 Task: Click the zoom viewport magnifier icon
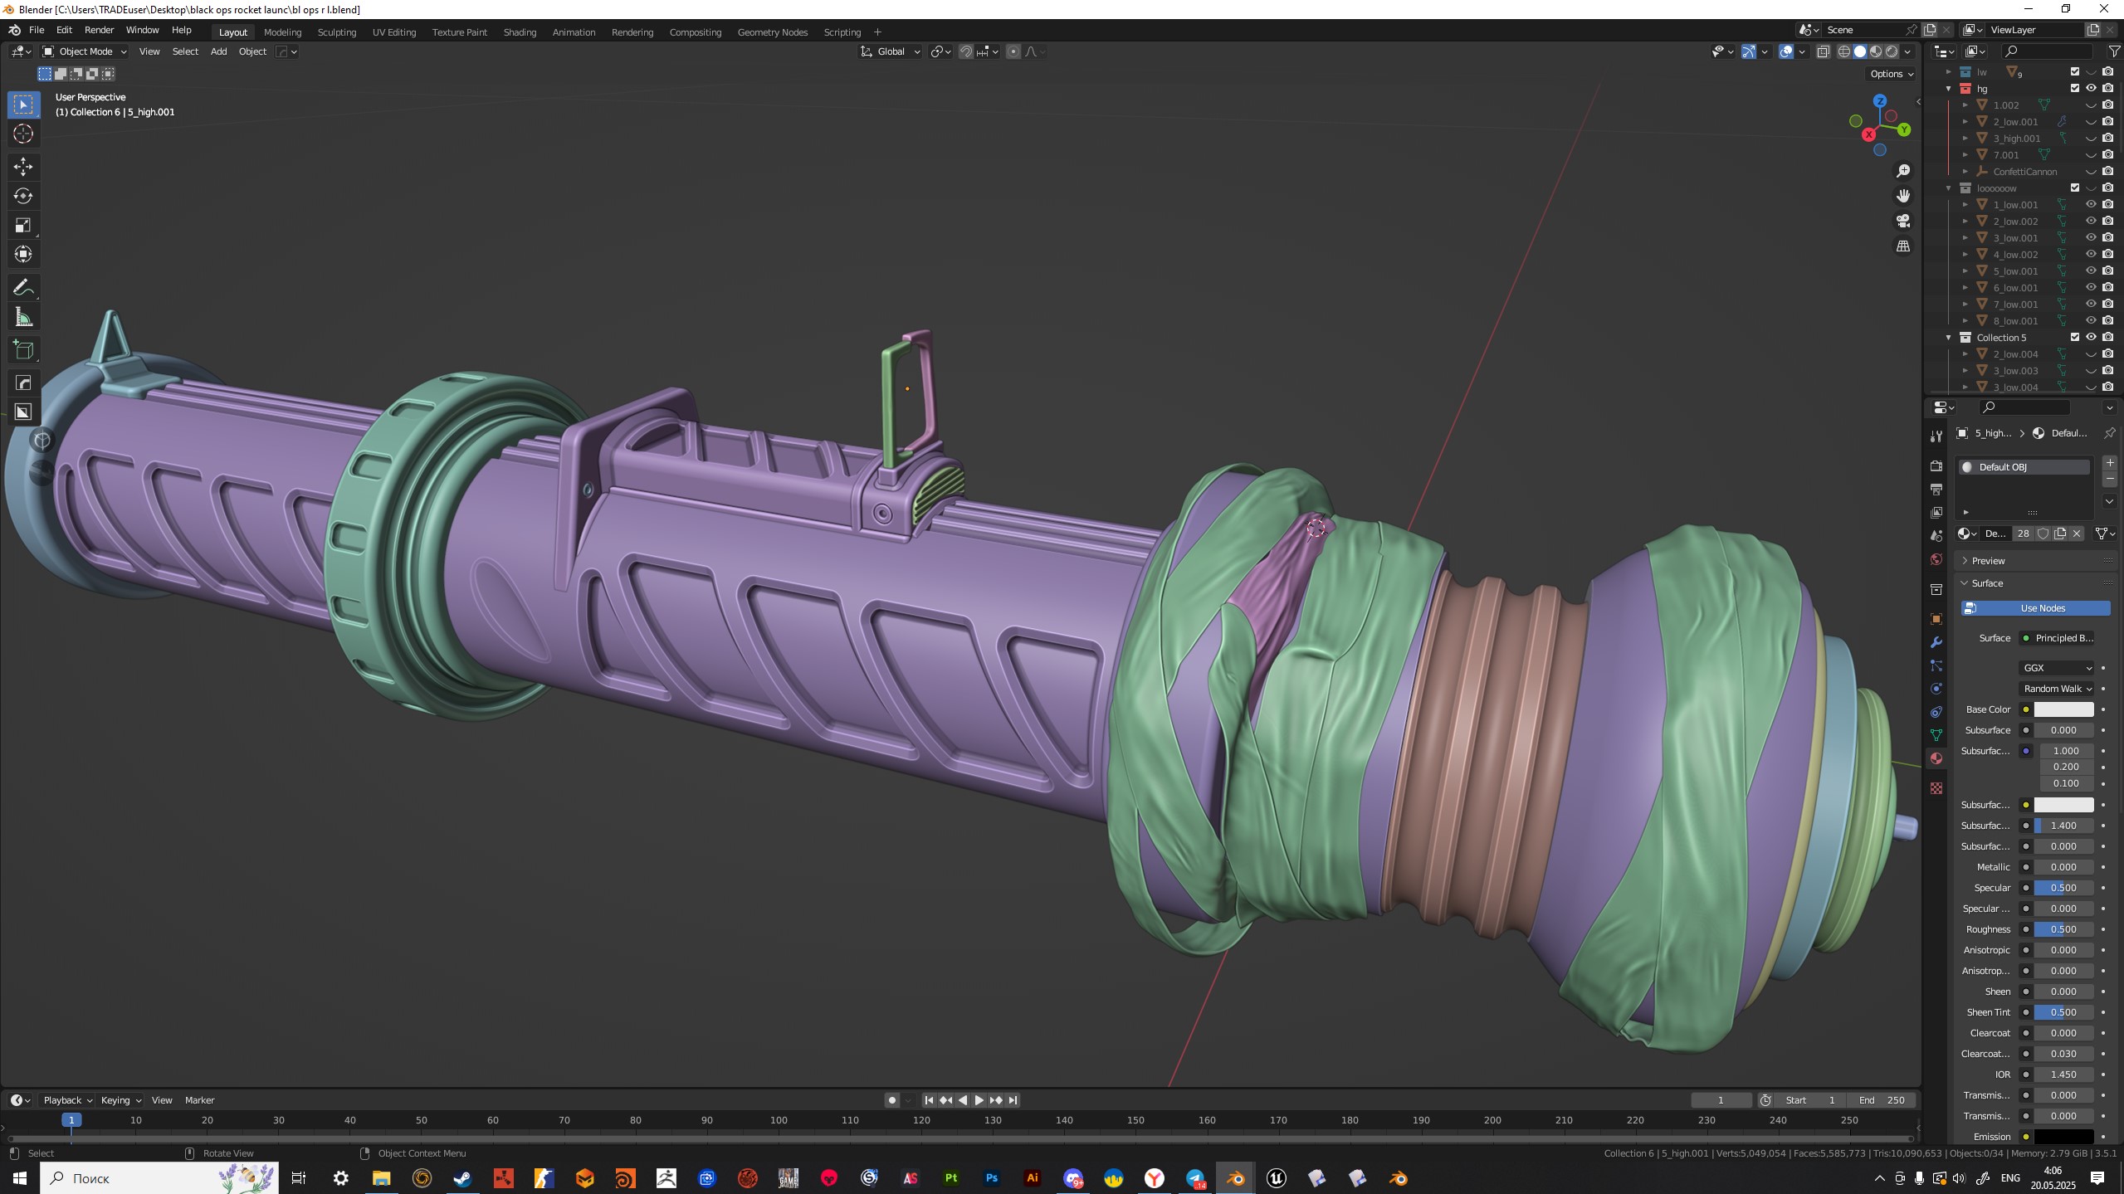point(1903,171)
